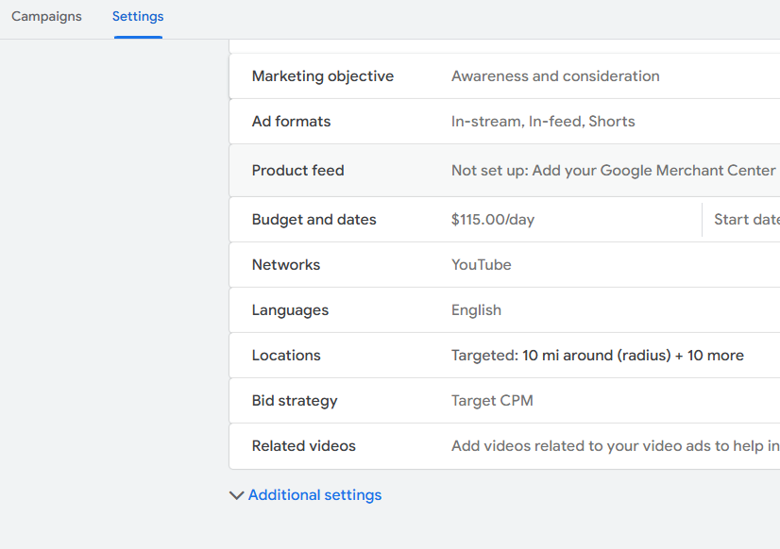
Task: Open the Locations setting label
Action: pos(286,356)
